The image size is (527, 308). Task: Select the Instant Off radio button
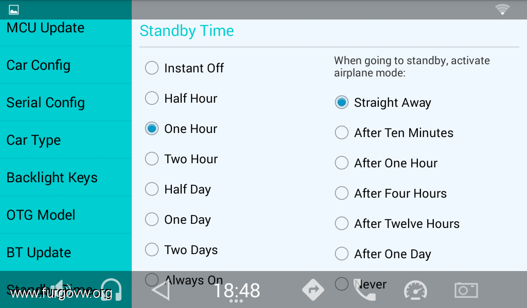pos(152,68)
